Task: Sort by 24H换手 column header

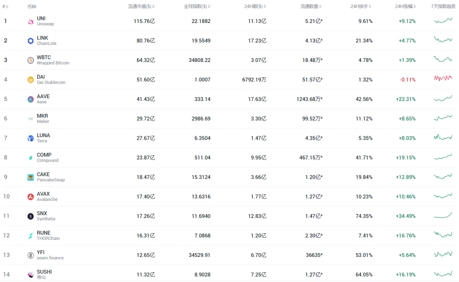Action: 361,6
